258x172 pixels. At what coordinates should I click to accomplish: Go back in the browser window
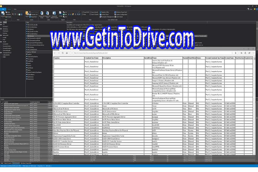pyautogui.click(x=55, y=53)
